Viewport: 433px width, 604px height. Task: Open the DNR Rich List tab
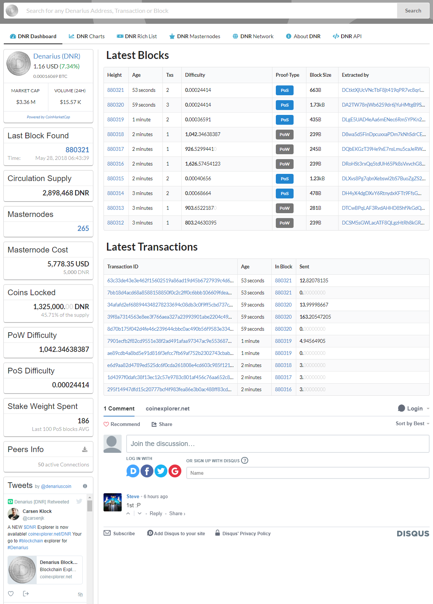pyautogui.click(x=137, y=36)
